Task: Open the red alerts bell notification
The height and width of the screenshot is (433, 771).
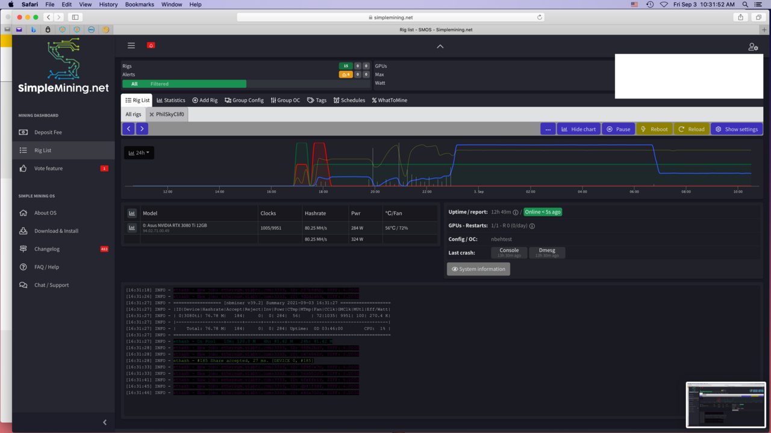Action: click(151, 45)
